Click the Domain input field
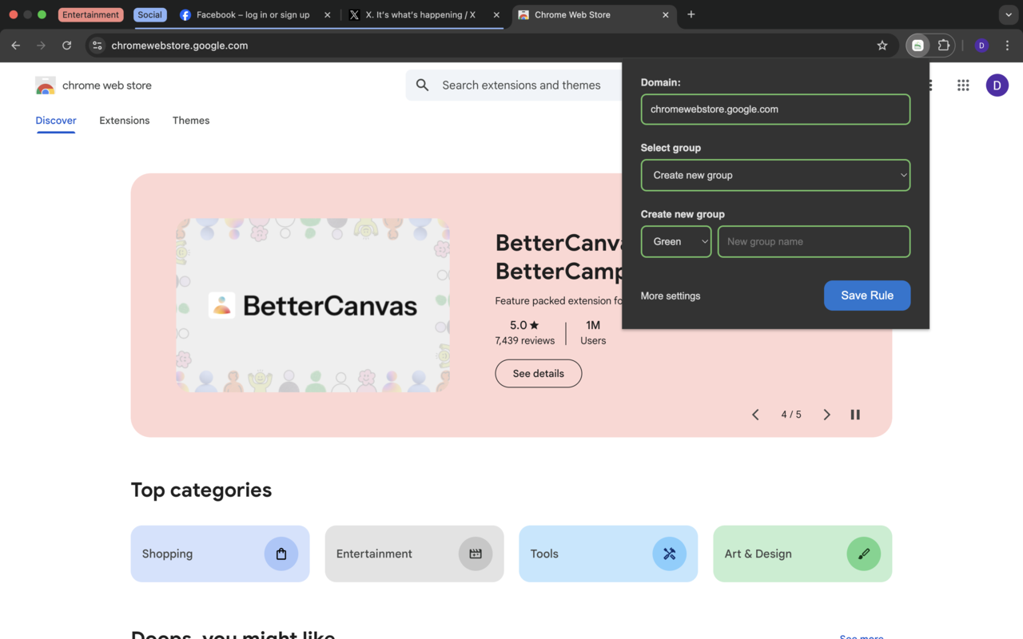1023x639 pixels. [x=775, y=109]
